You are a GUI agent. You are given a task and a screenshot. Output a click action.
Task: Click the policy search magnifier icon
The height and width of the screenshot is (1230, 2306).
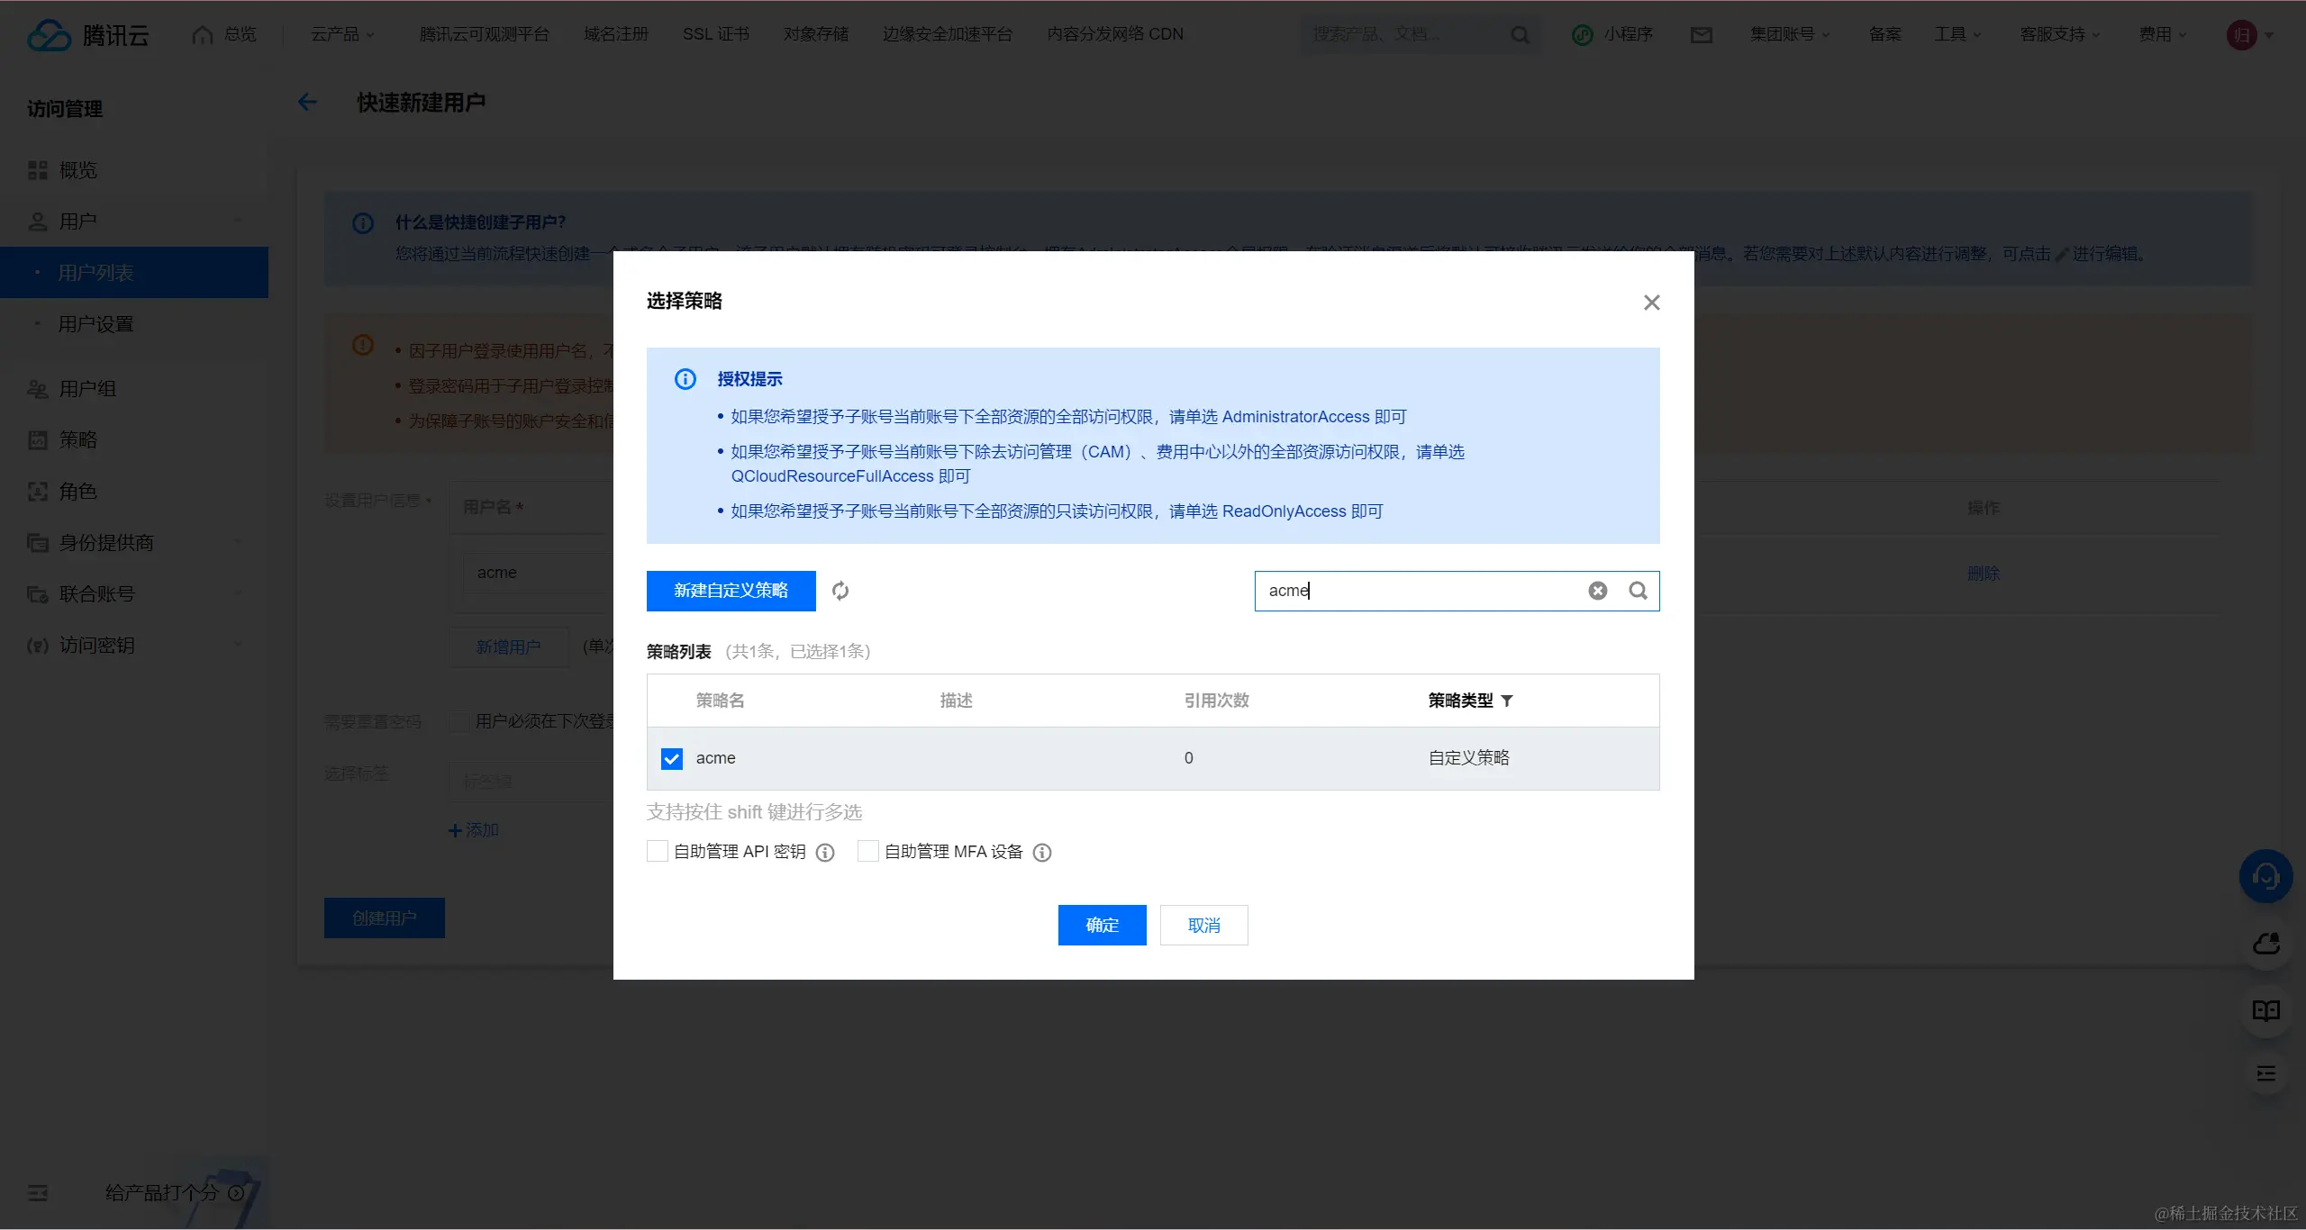[1638, 590]
